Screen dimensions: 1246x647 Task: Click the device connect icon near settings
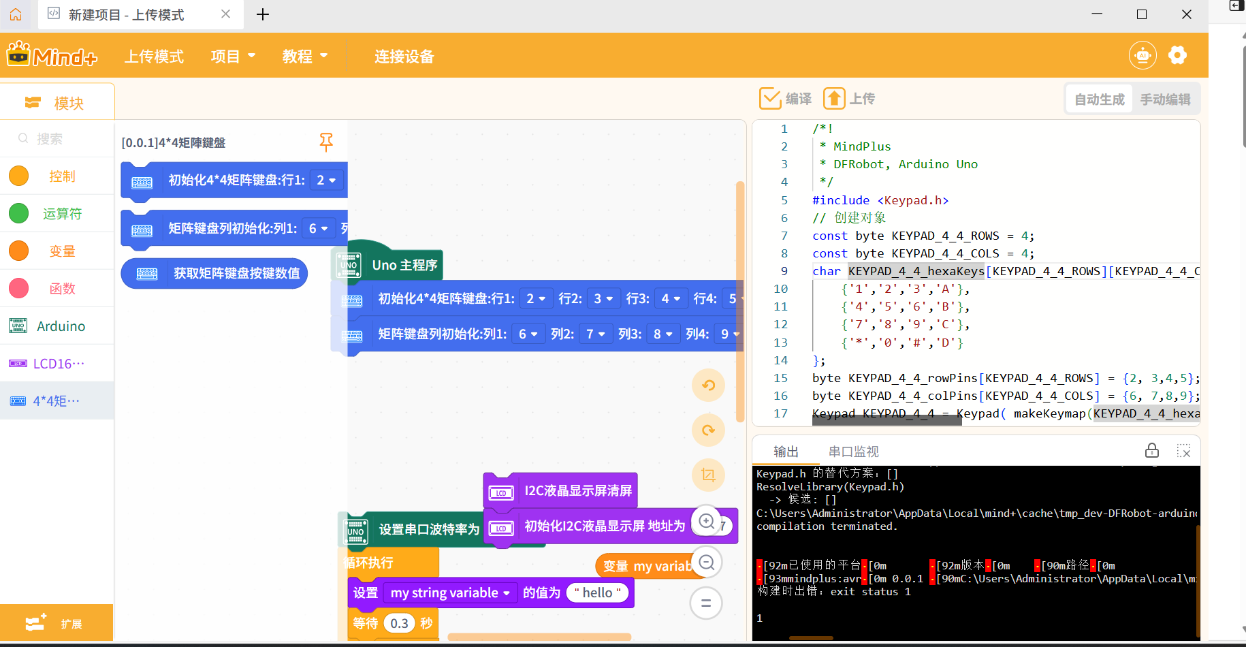point(1143,55)
